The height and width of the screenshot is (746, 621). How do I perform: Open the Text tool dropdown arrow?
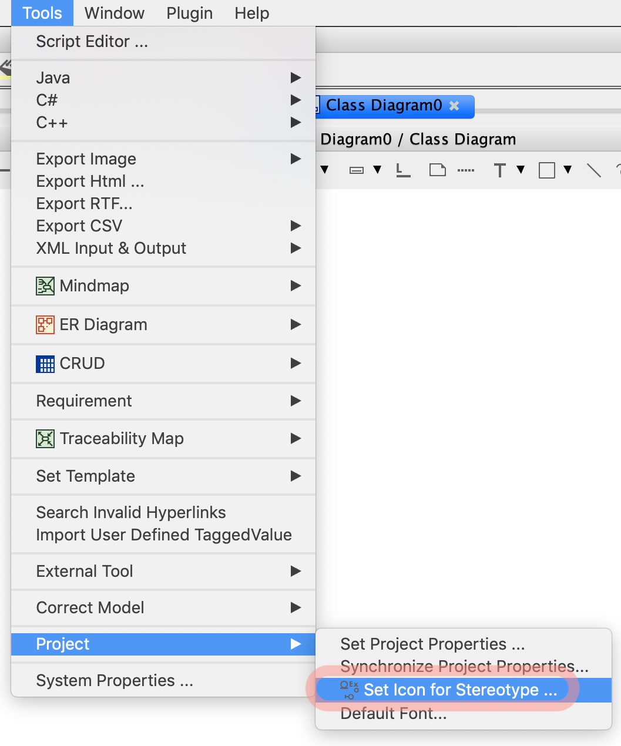point(521,170)
